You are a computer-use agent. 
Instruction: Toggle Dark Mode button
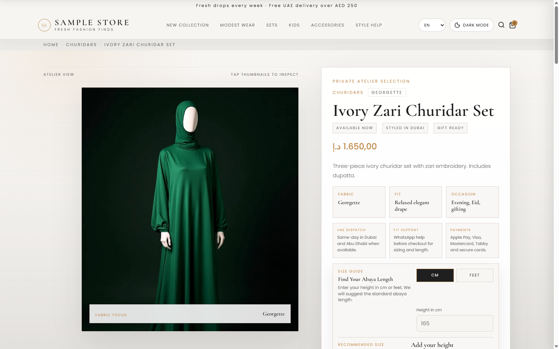click(471, 25)
